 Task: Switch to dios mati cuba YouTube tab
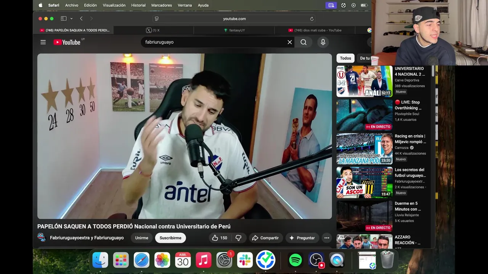tap(315, 30)
